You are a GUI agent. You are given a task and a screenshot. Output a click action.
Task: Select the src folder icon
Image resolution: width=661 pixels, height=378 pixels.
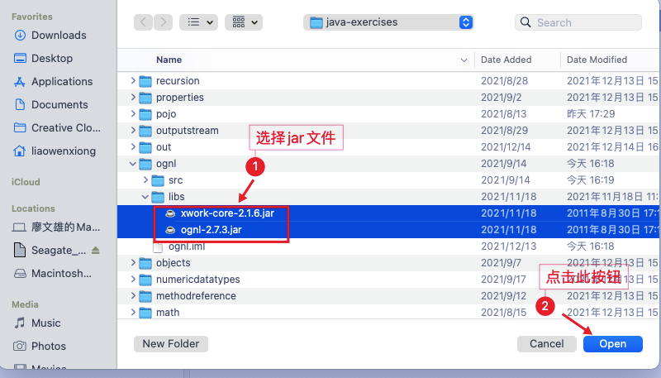158,180
